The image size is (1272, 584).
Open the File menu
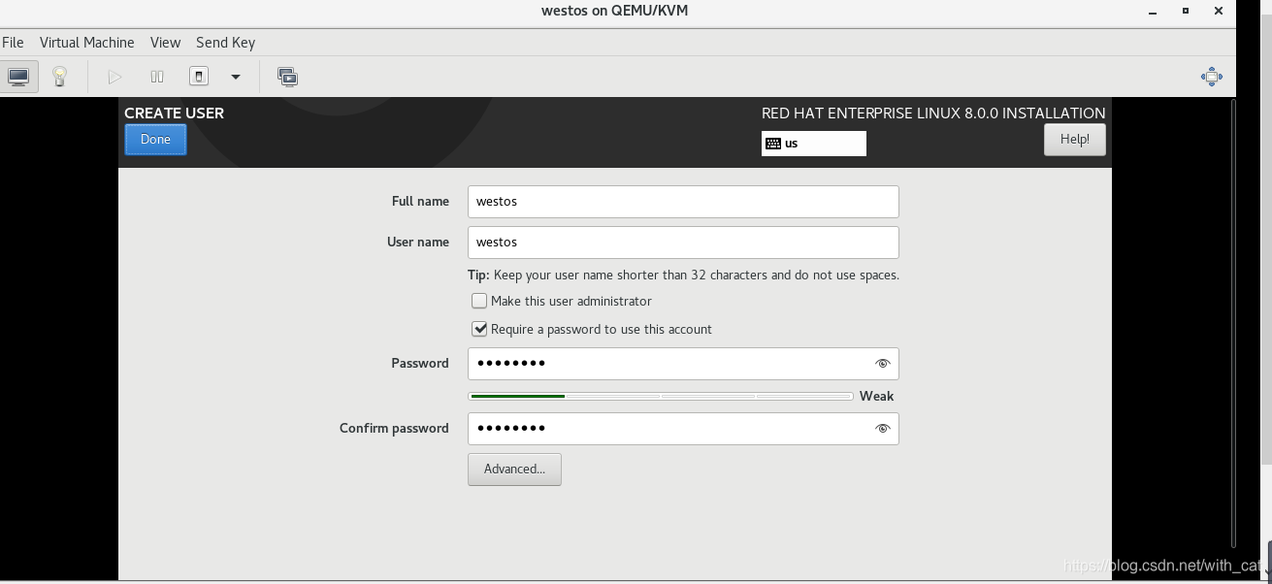pyautogui.click(x=13, y=43)
